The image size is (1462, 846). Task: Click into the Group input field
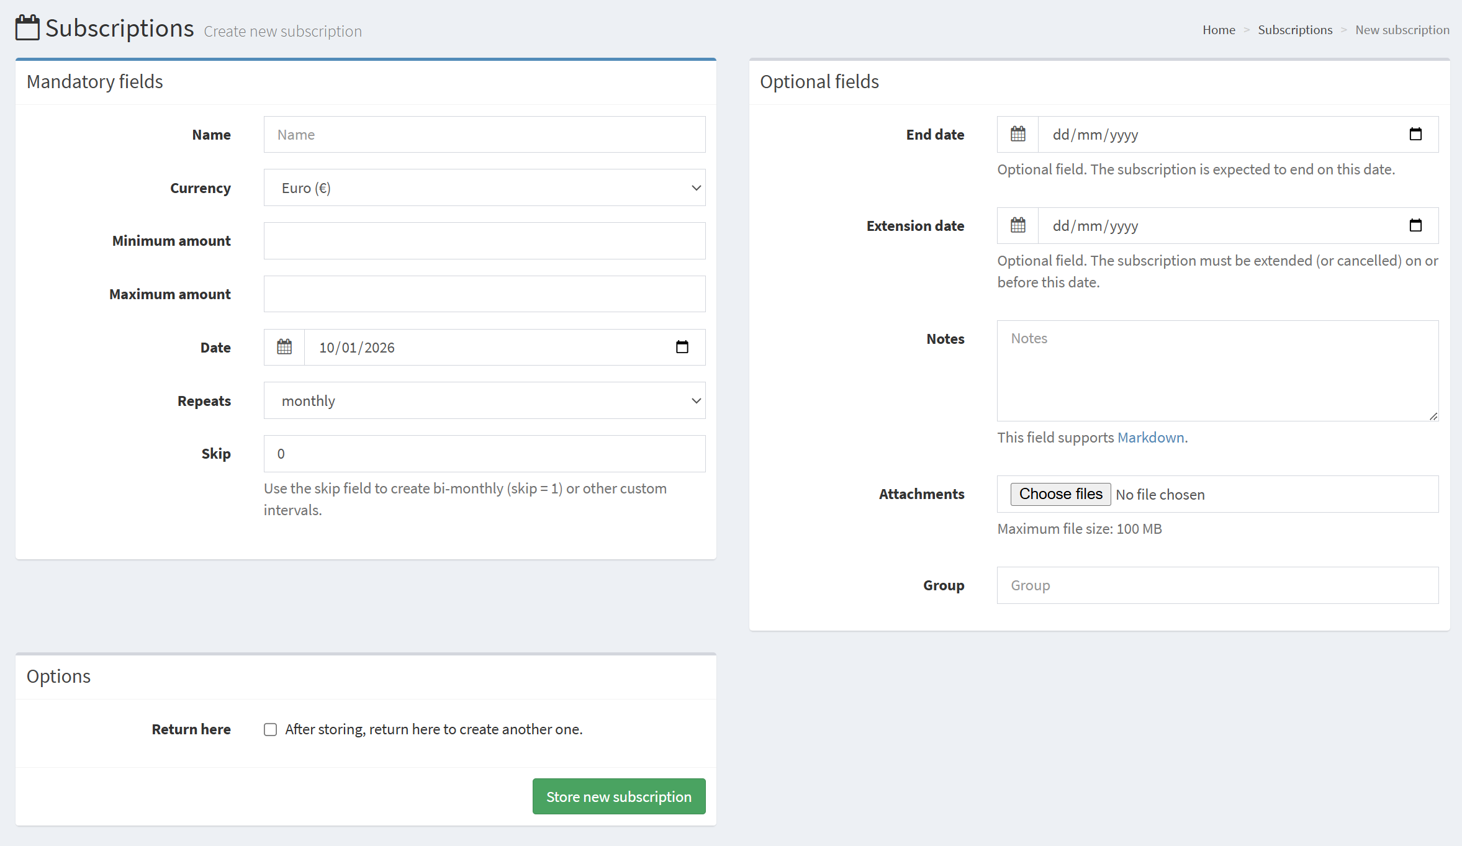pos(1217,585)
